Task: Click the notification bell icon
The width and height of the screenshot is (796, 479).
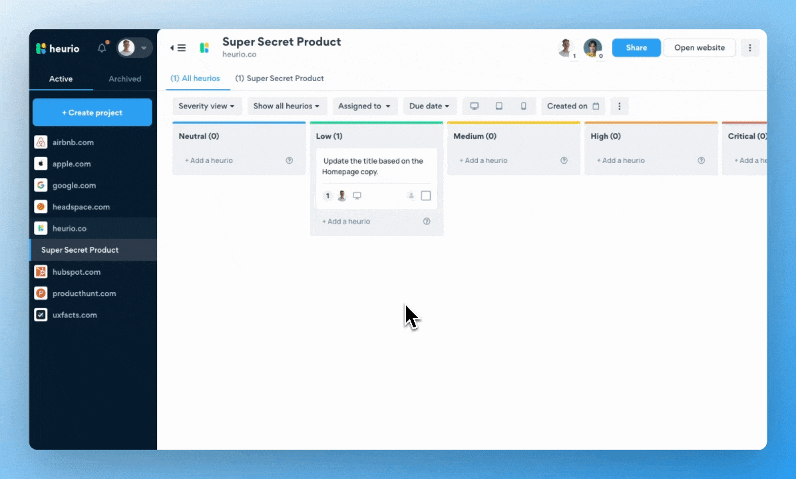Action: click(x=102, y=48)
